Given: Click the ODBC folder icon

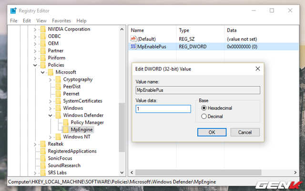Looking at the screenshot, I should 43,36.
